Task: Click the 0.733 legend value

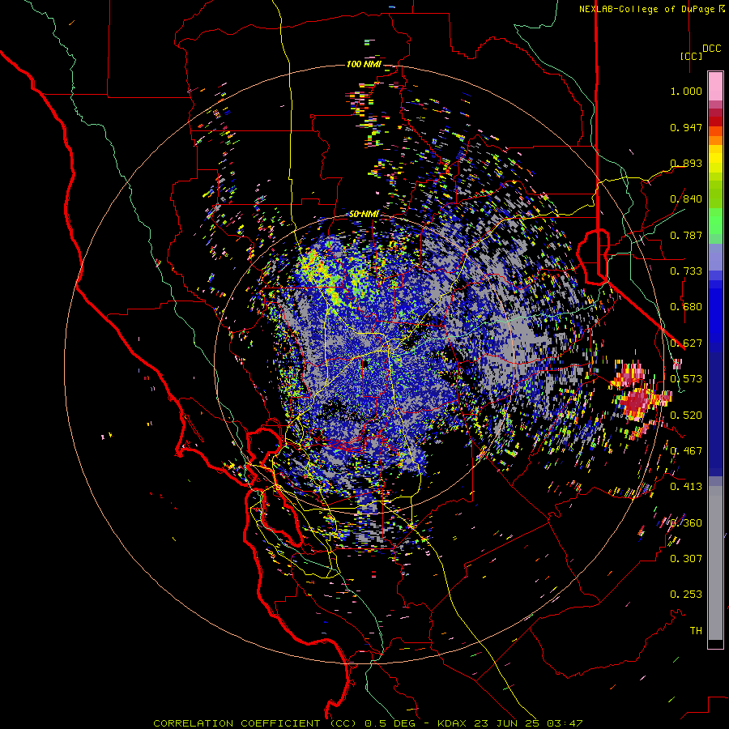Action: 686,271
